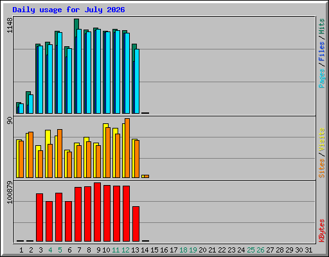Click the 90 visits axis value
Image resolution: width=329 pixels, height=257 pixels.
point(10,121)
